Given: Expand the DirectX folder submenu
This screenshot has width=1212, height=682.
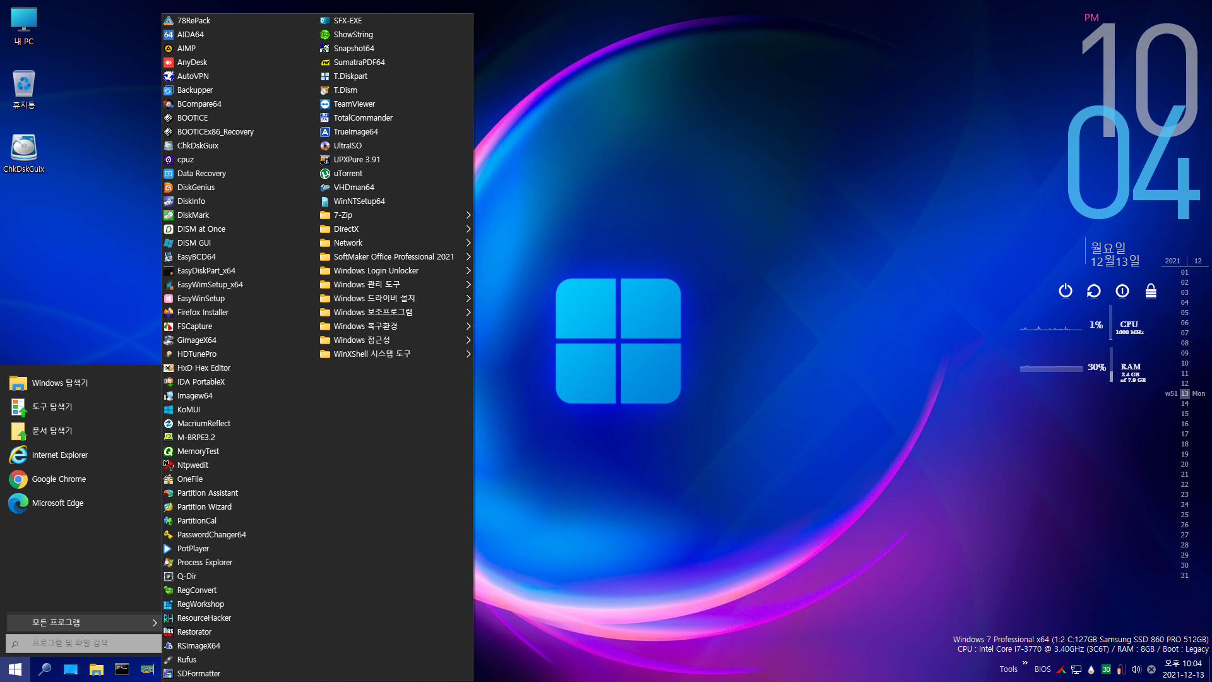Looking at the screenshot, I should (396, 229).
